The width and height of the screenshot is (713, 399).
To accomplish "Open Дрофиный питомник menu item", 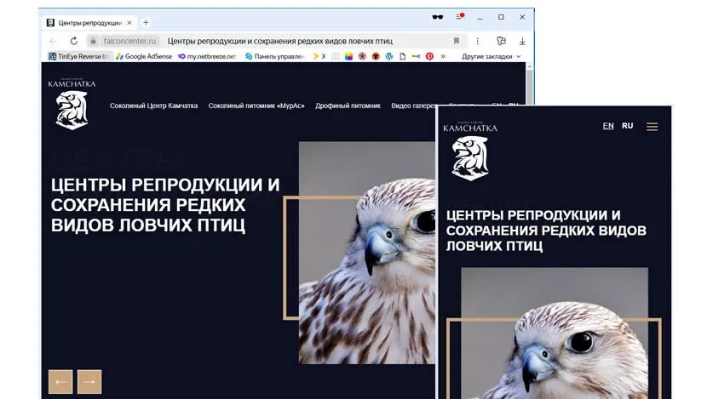I will (x=348, y=105).
